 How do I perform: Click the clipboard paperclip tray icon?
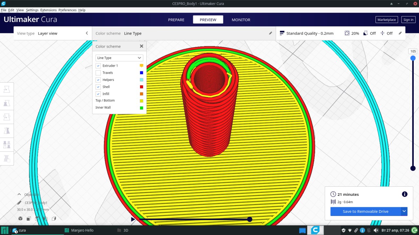coord(356,230)
